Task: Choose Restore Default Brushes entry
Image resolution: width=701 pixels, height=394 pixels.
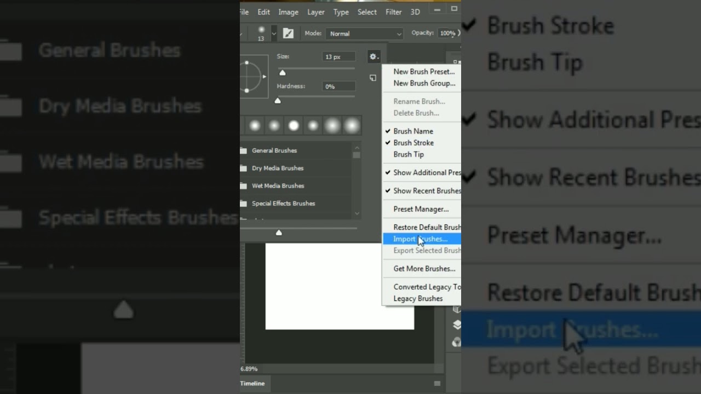Action: [421, 227]
